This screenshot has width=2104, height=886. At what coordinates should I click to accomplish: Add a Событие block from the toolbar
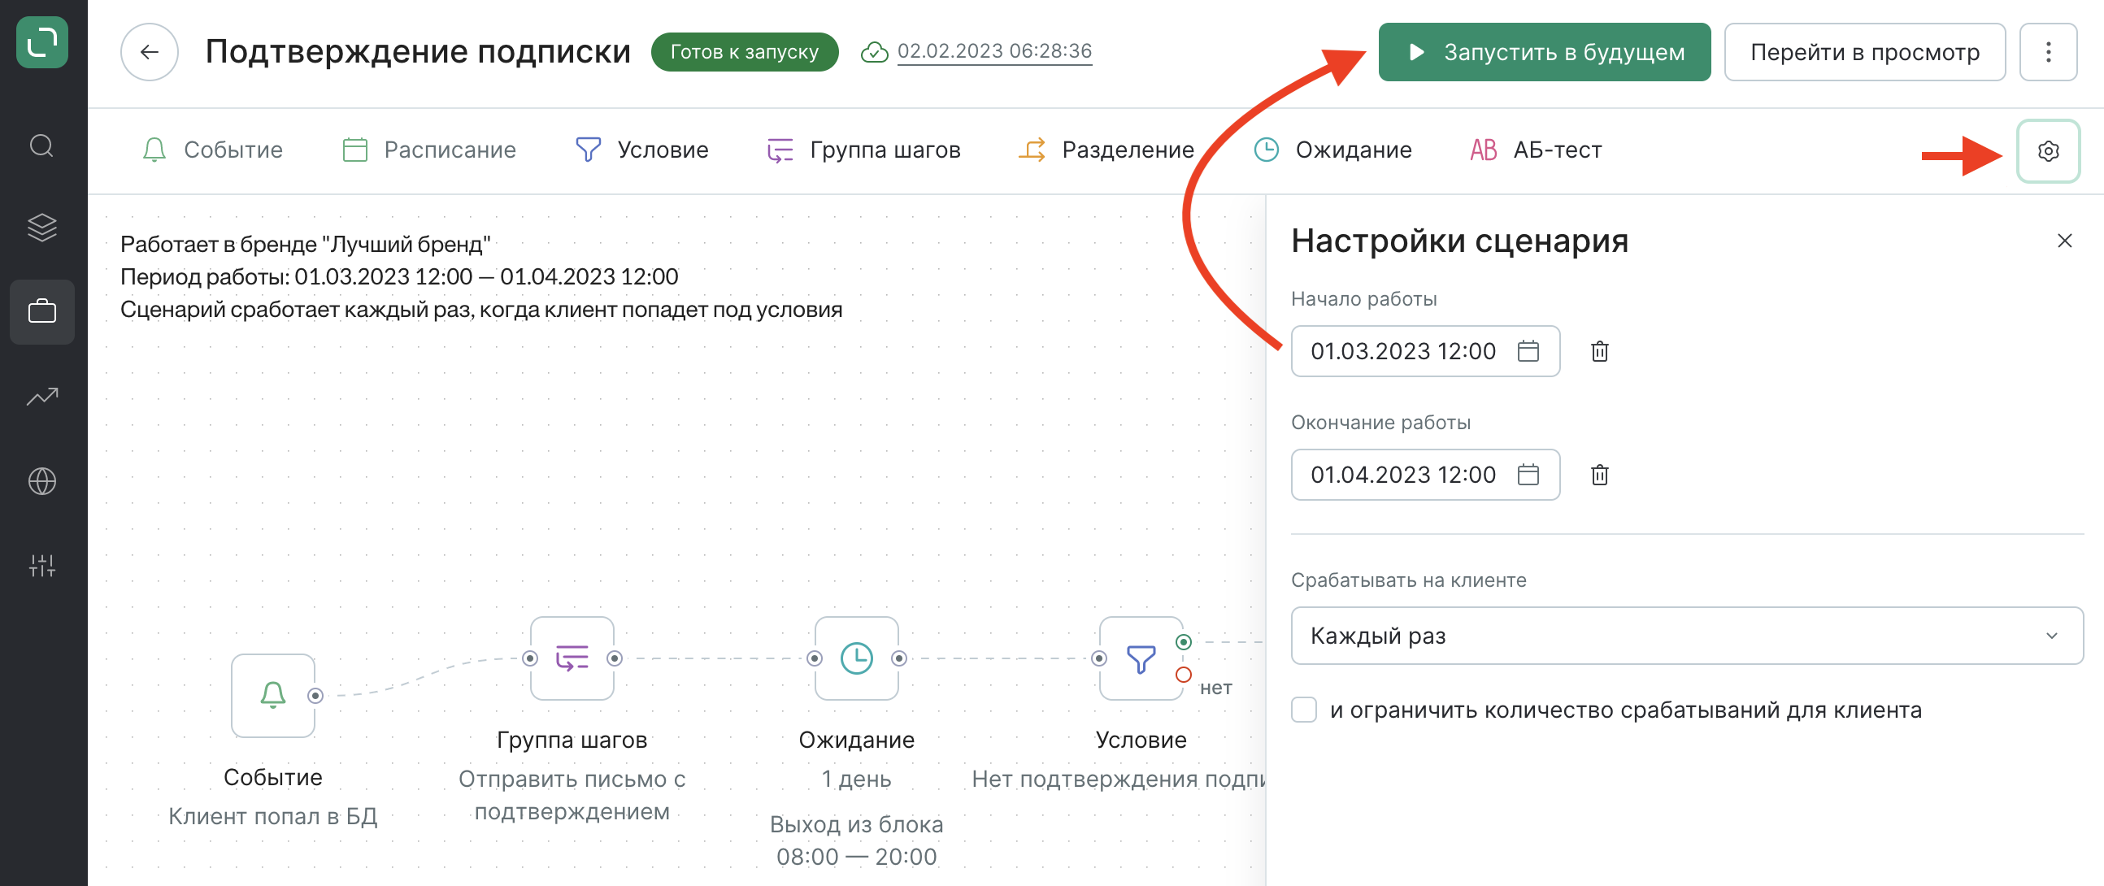(x=212, y=150)
